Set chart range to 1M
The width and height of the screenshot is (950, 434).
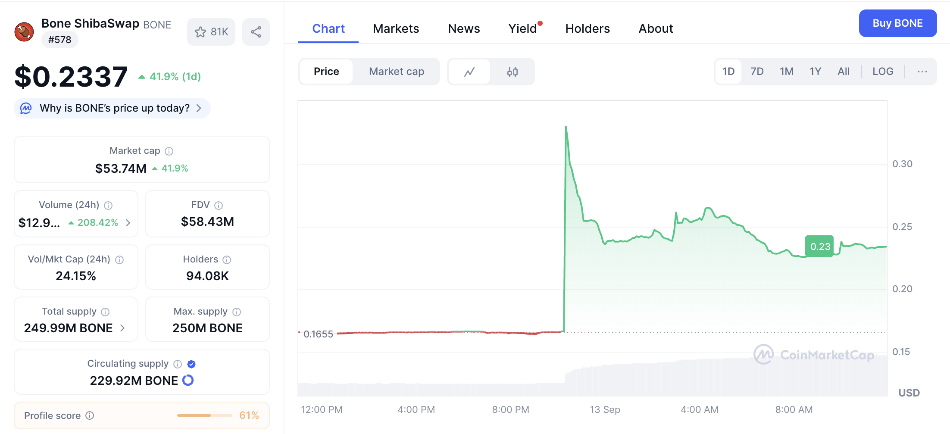pos(787,72)
